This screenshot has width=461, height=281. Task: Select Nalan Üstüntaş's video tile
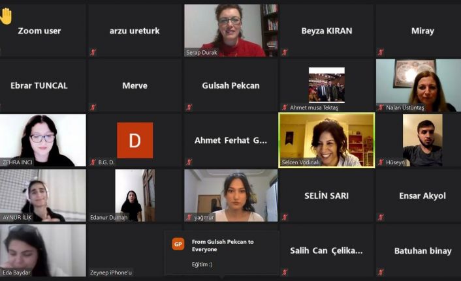click(x=419, y=85)
